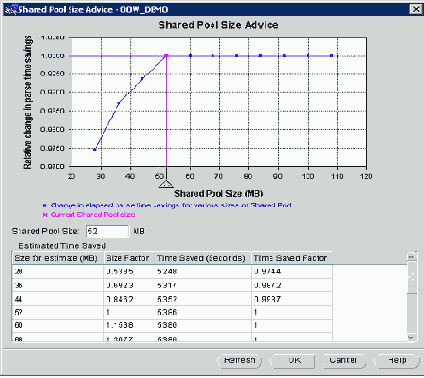Select the table row for size 52

tap(172, 313)
